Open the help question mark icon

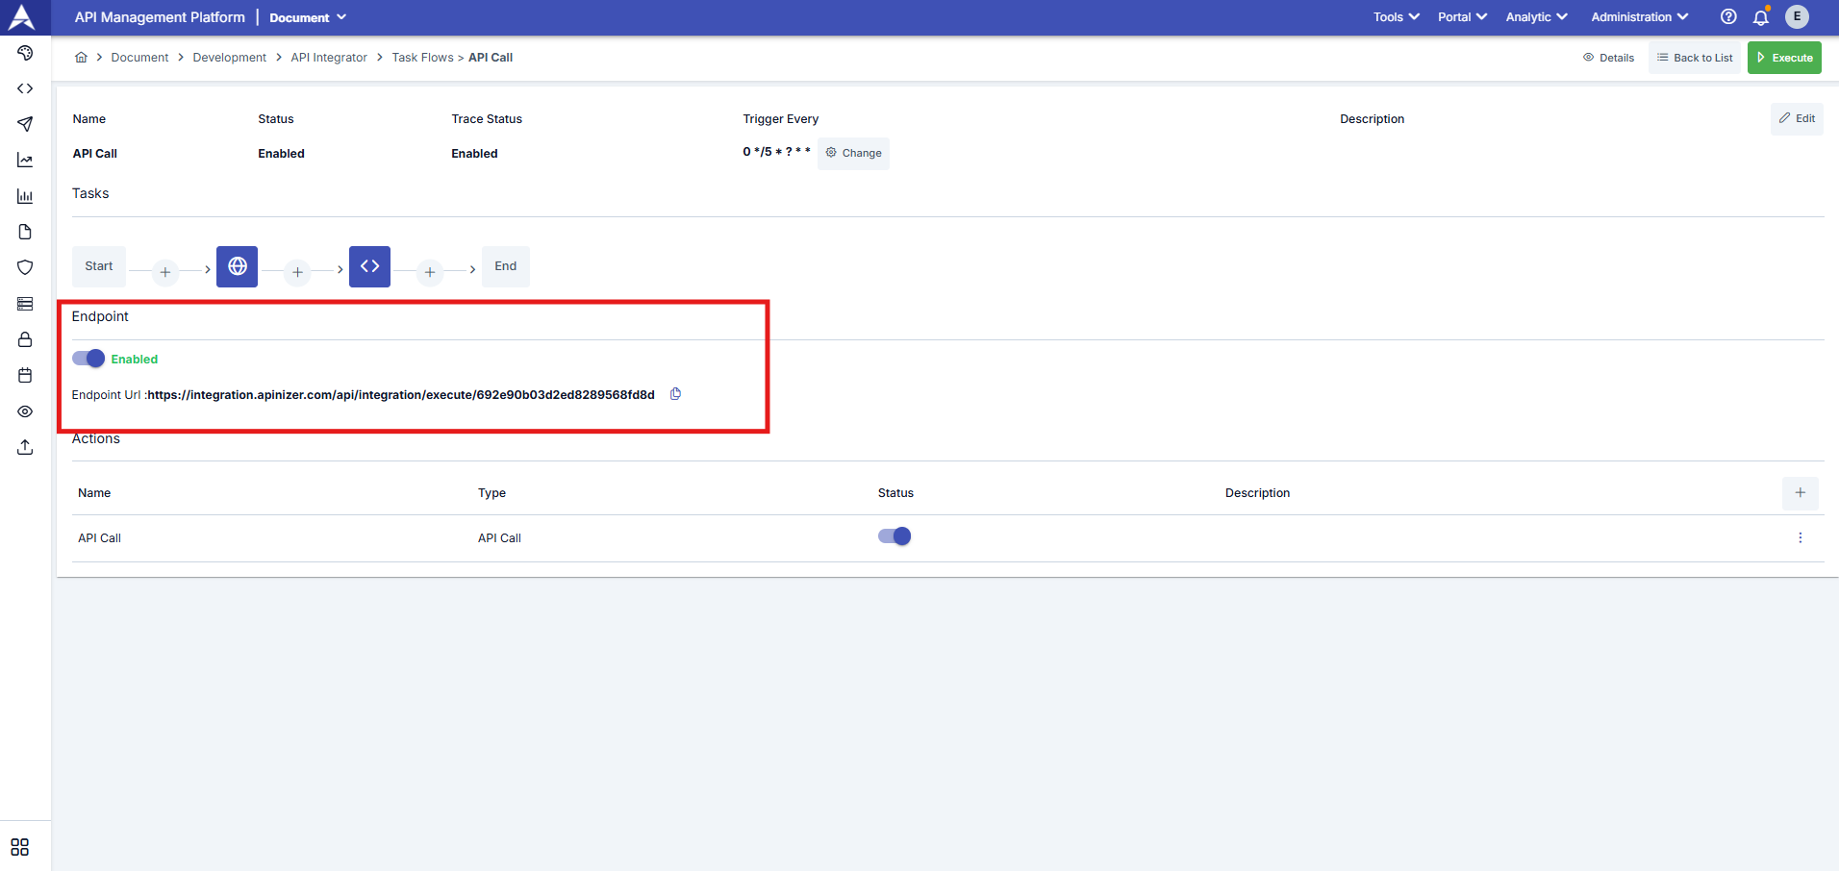pyautogui.click(x=1728, y=17)
